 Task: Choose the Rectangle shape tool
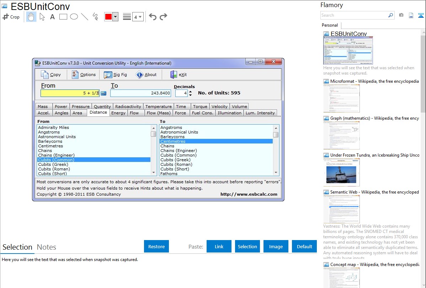63,17
